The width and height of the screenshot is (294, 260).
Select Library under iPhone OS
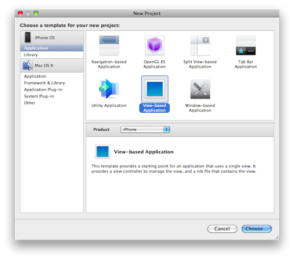(x=52, y=55)
